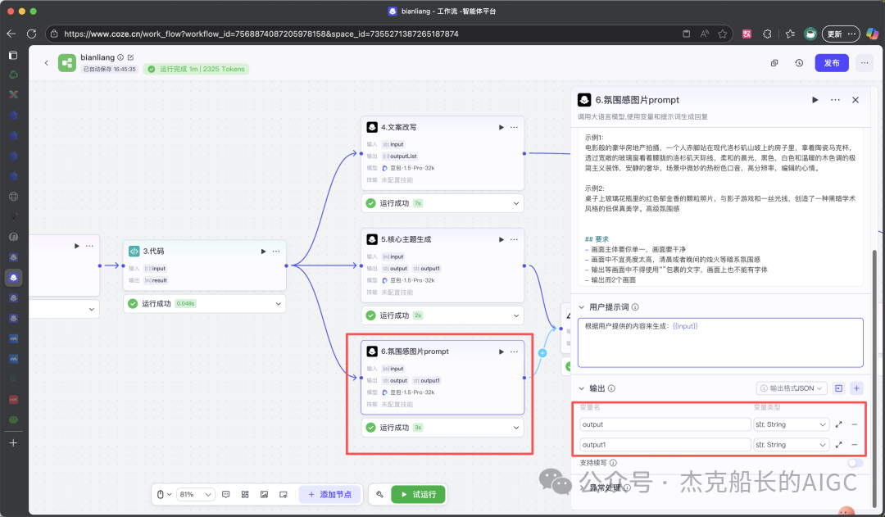The image size is (885, 517).
Task: Open more menu on 6.氛围感图片prompt canvas node
Action: point(514,351)
